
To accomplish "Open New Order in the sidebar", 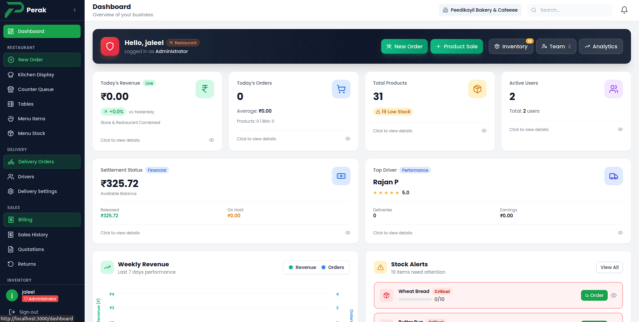I will coord(42,60).
